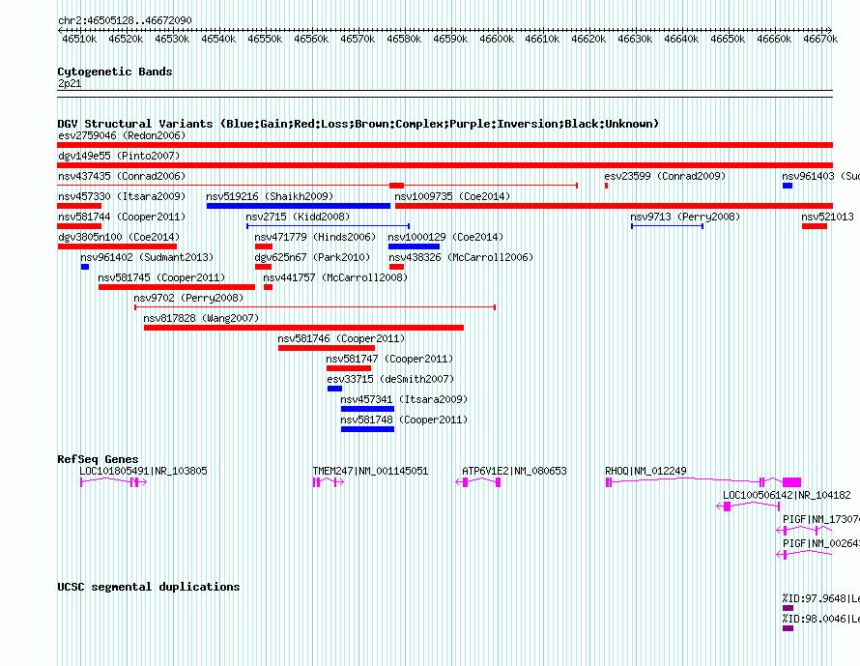
Task: Select the nsv961403 blue bar
Action: click(788, 186)
